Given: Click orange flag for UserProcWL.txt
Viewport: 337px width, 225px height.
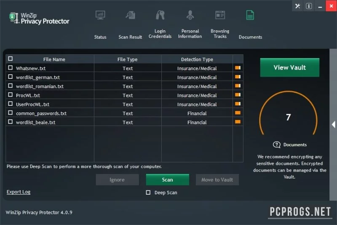Looking at the screenshot, I should [x=238, y=104].
